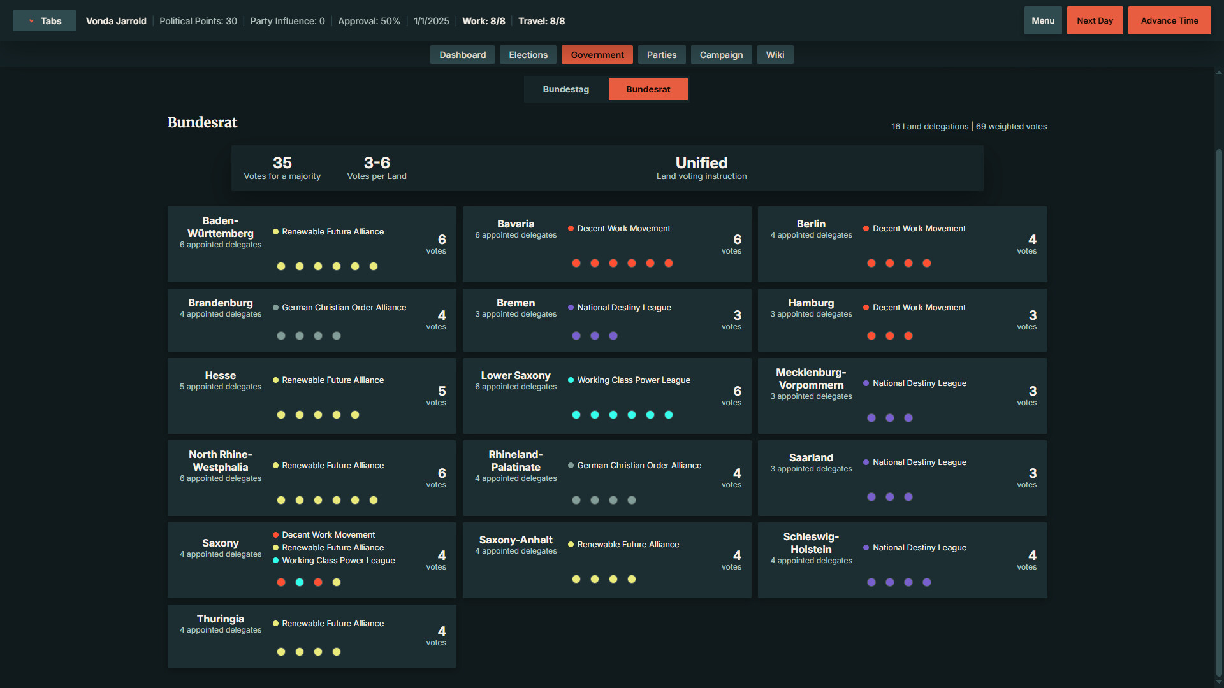
Task: Click the Unified Land voting instruction
Action: pyautogui.click(x=701, y=168)
